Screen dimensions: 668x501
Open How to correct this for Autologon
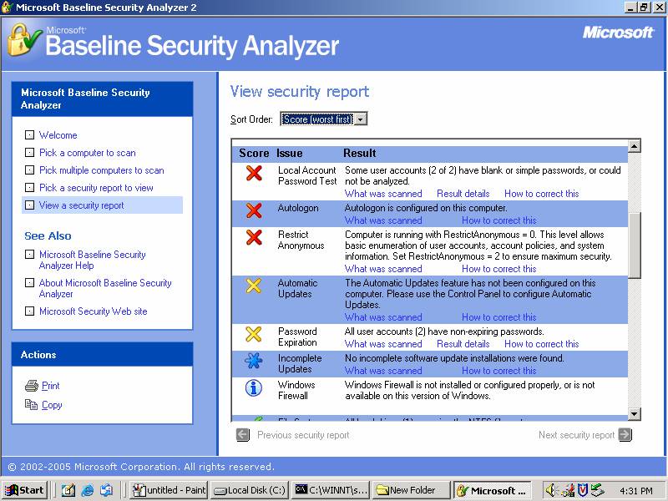pyautogui.click(x=498, y=220)
